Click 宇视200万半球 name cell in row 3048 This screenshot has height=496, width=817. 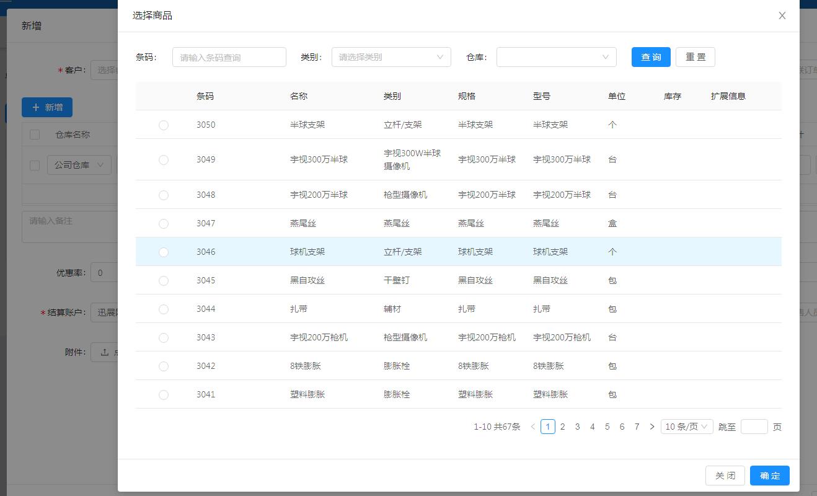319,195
